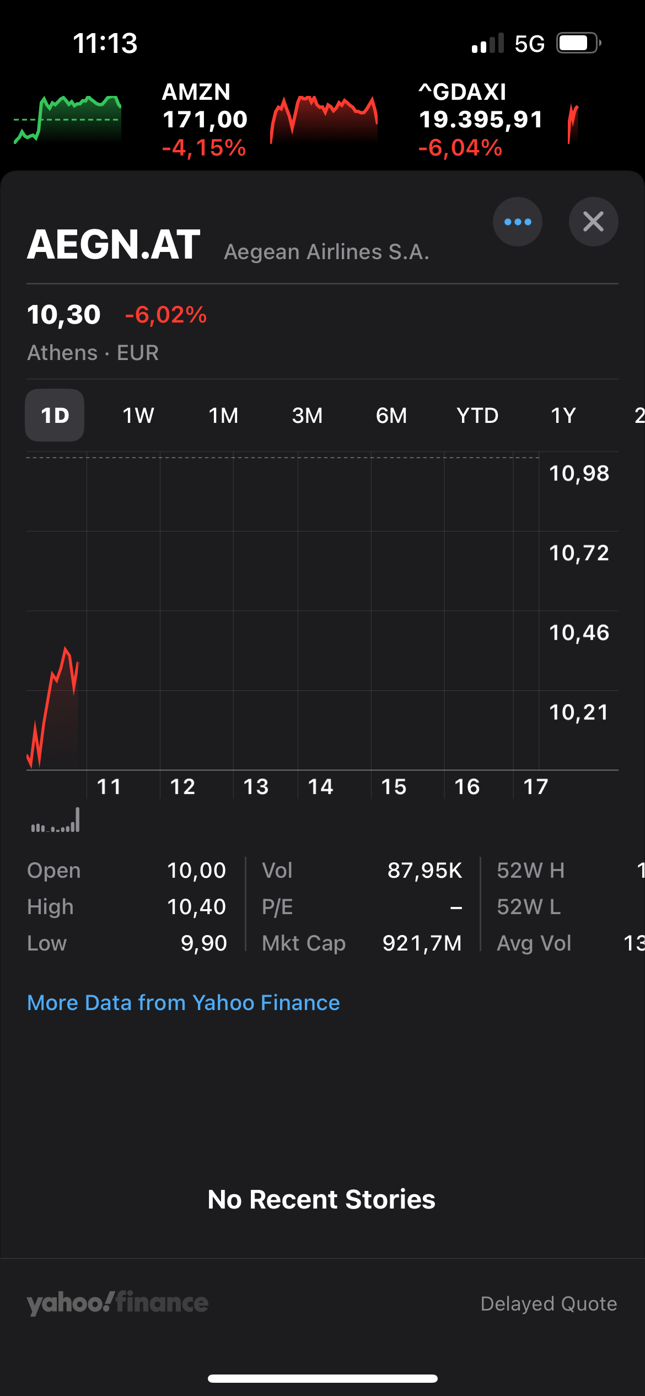This screenshot has height=1396, width=645.
Task: Tap the Athens · EUR exchange label
Action: (93, 353)
